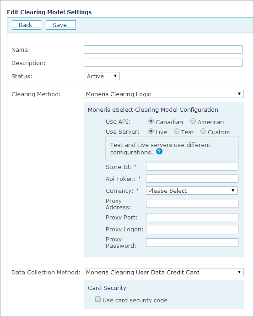Viewport: 254px width, 317px height.
Task: Click the Store Id input field
Action: coord(192,167)
